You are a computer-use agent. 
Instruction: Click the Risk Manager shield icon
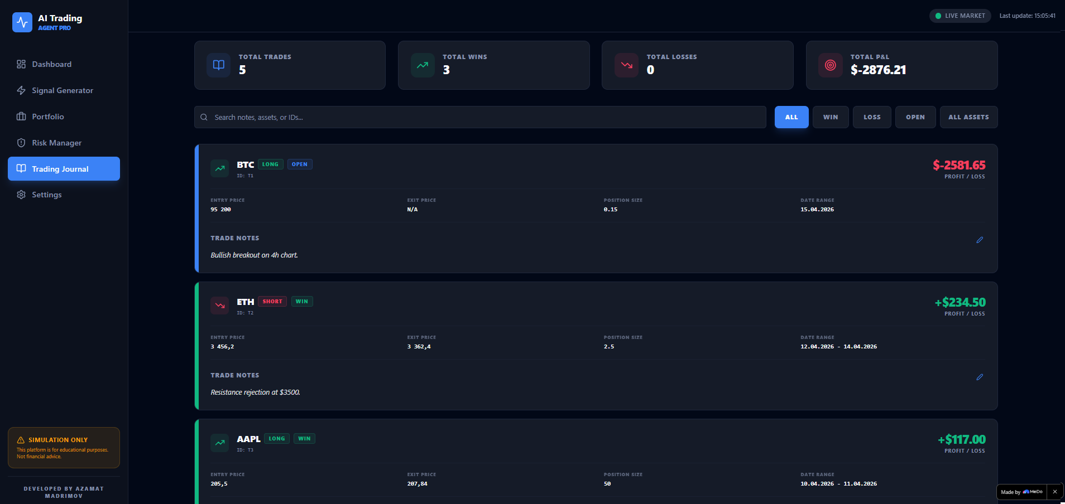[x=21, y=143]
